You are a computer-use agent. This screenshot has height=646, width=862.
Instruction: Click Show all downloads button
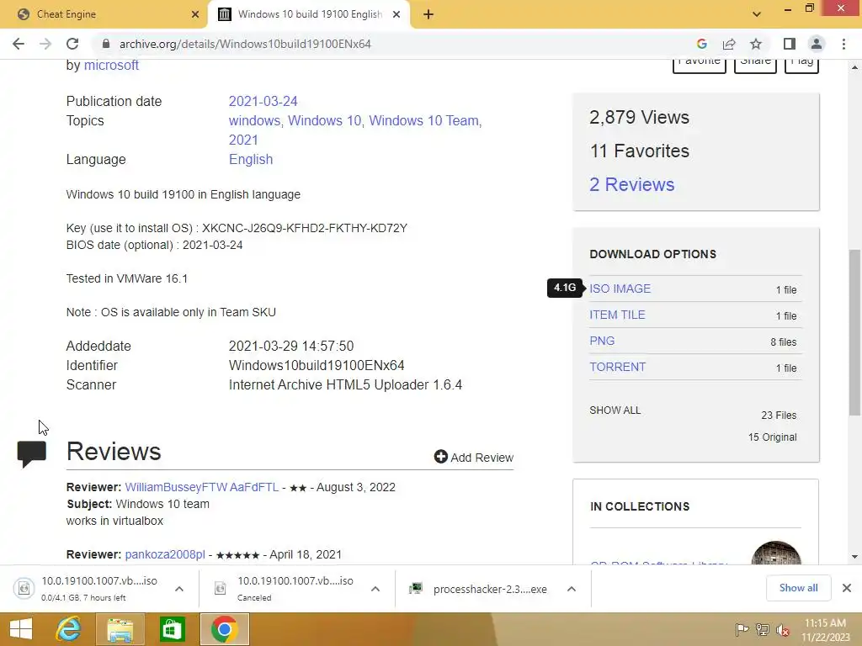[x=798, y=588]
